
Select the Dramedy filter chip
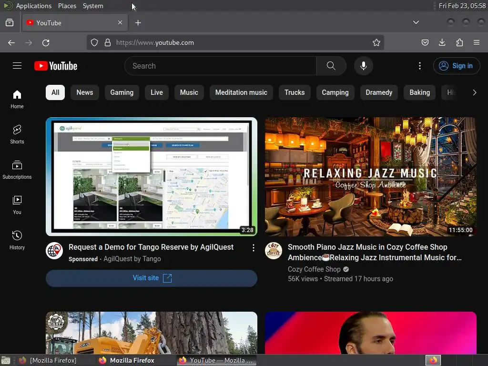(x=379, y=92)
